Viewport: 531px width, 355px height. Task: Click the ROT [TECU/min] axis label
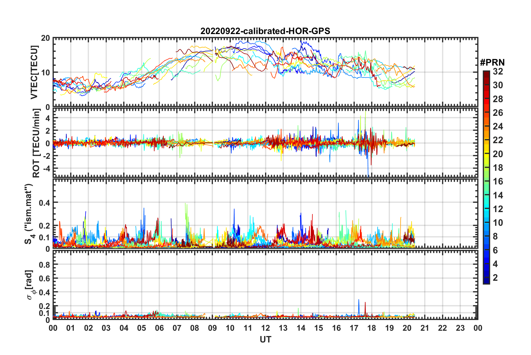coord(36,143)
